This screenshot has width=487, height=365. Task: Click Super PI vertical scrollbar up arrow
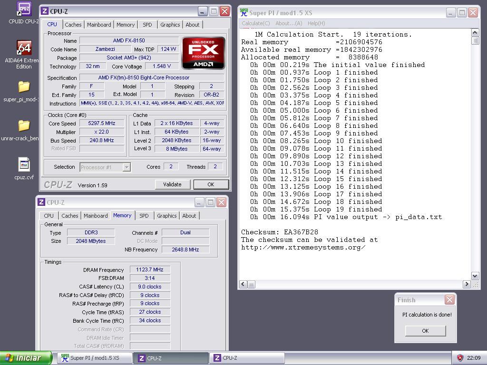point(475,32)
